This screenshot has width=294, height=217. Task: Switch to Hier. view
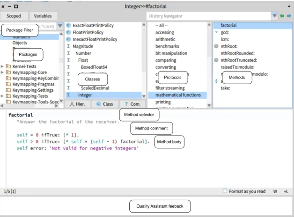(77, 104)
